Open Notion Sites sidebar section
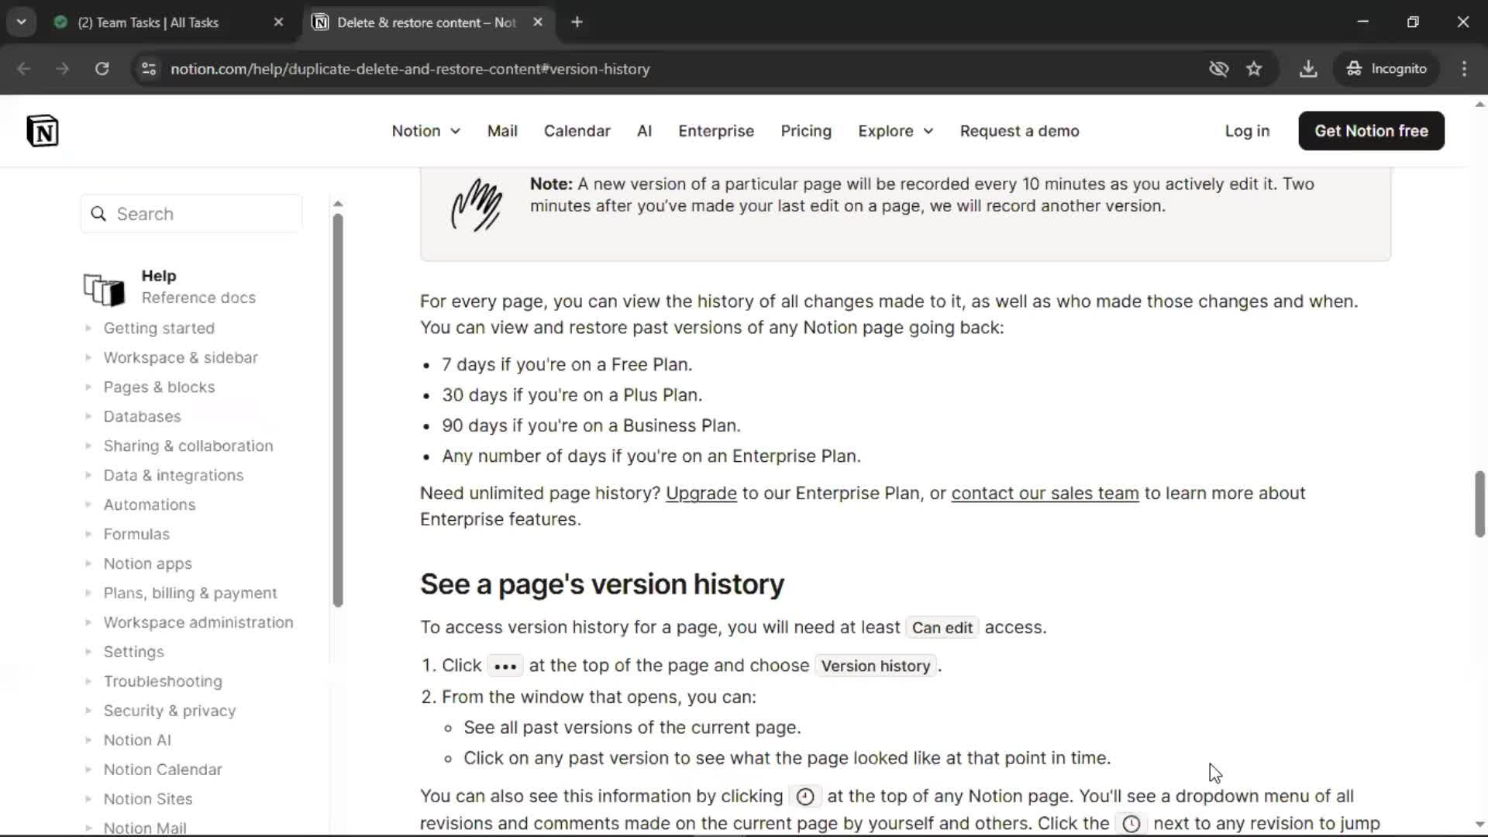This screenshot has height=837, width=1488. [148, 800]
